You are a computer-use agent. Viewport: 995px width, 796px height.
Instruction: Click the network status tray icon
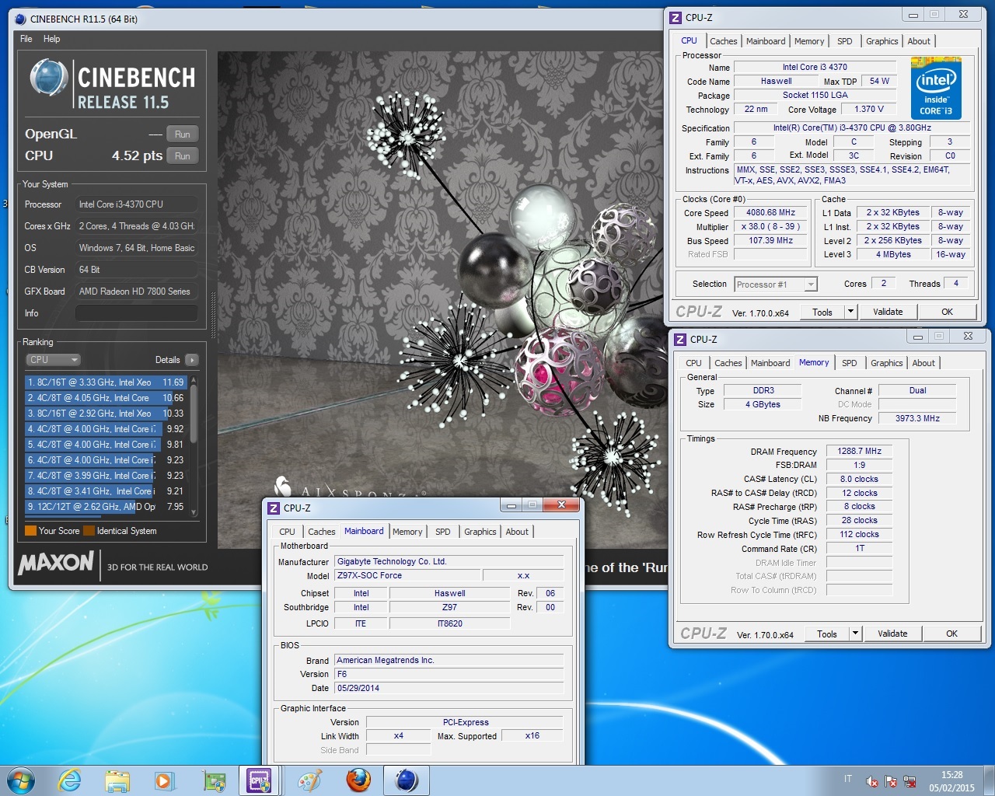tap(909, 782)
